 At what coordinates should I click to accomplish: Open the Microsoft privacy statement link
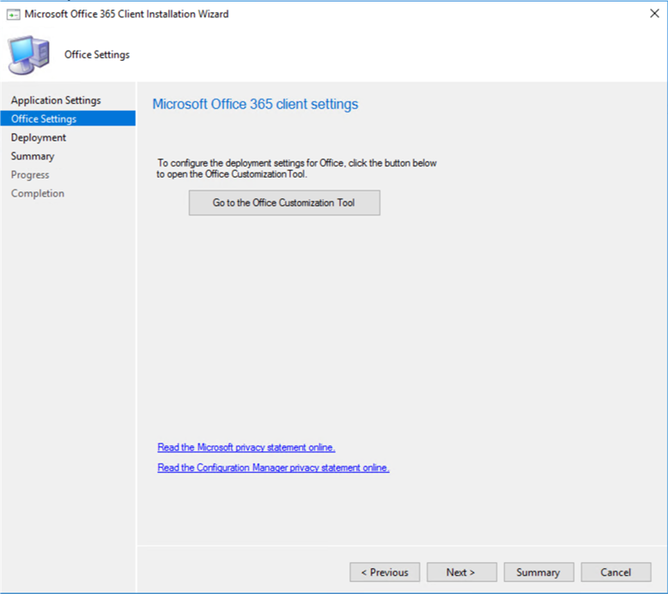246,447
